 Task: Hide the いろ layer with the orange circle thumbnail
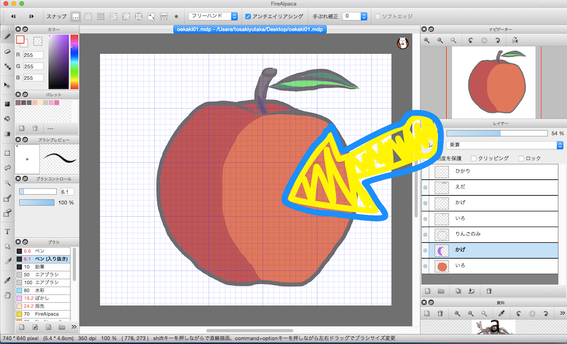coord(425,266)
